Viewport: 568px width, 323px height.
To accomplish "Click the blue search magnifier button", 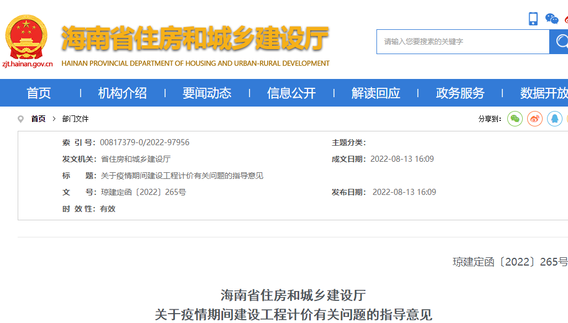I will [x=559, y=42].
